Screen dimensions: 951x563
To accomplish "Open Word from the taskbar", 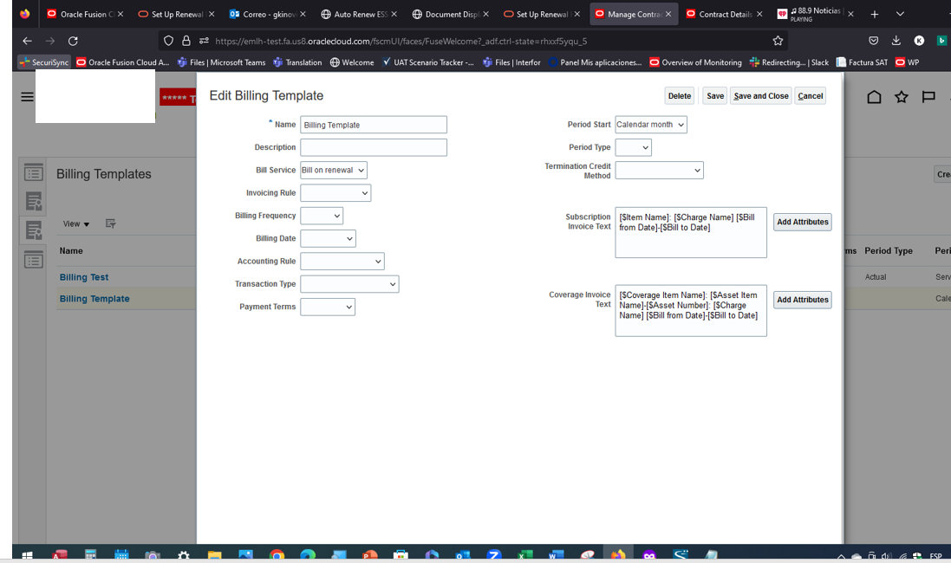I will click(557, 555).
